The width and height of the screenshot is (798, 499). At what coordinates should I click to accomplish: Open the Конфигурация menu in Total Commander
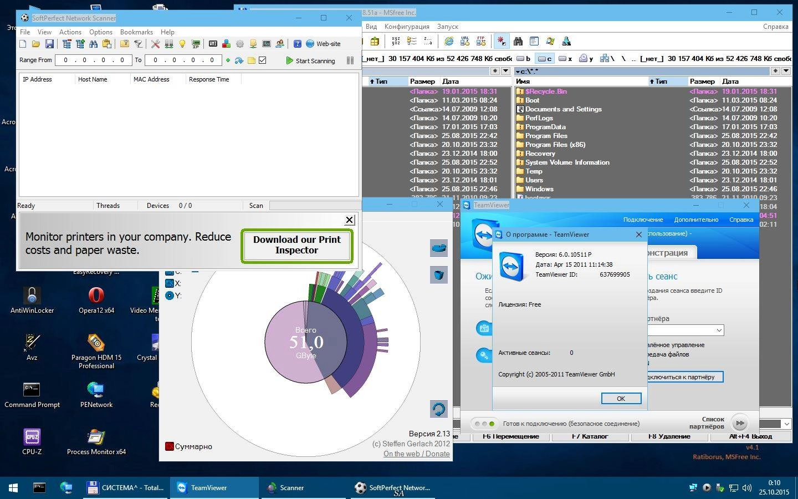coord(407,27)
